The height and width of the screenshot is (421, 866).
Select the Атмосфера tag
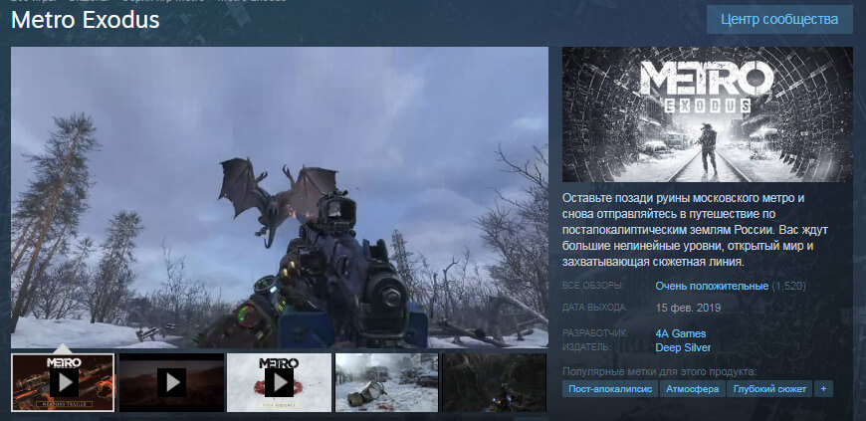pyautogui.click(x=692, y=389)
